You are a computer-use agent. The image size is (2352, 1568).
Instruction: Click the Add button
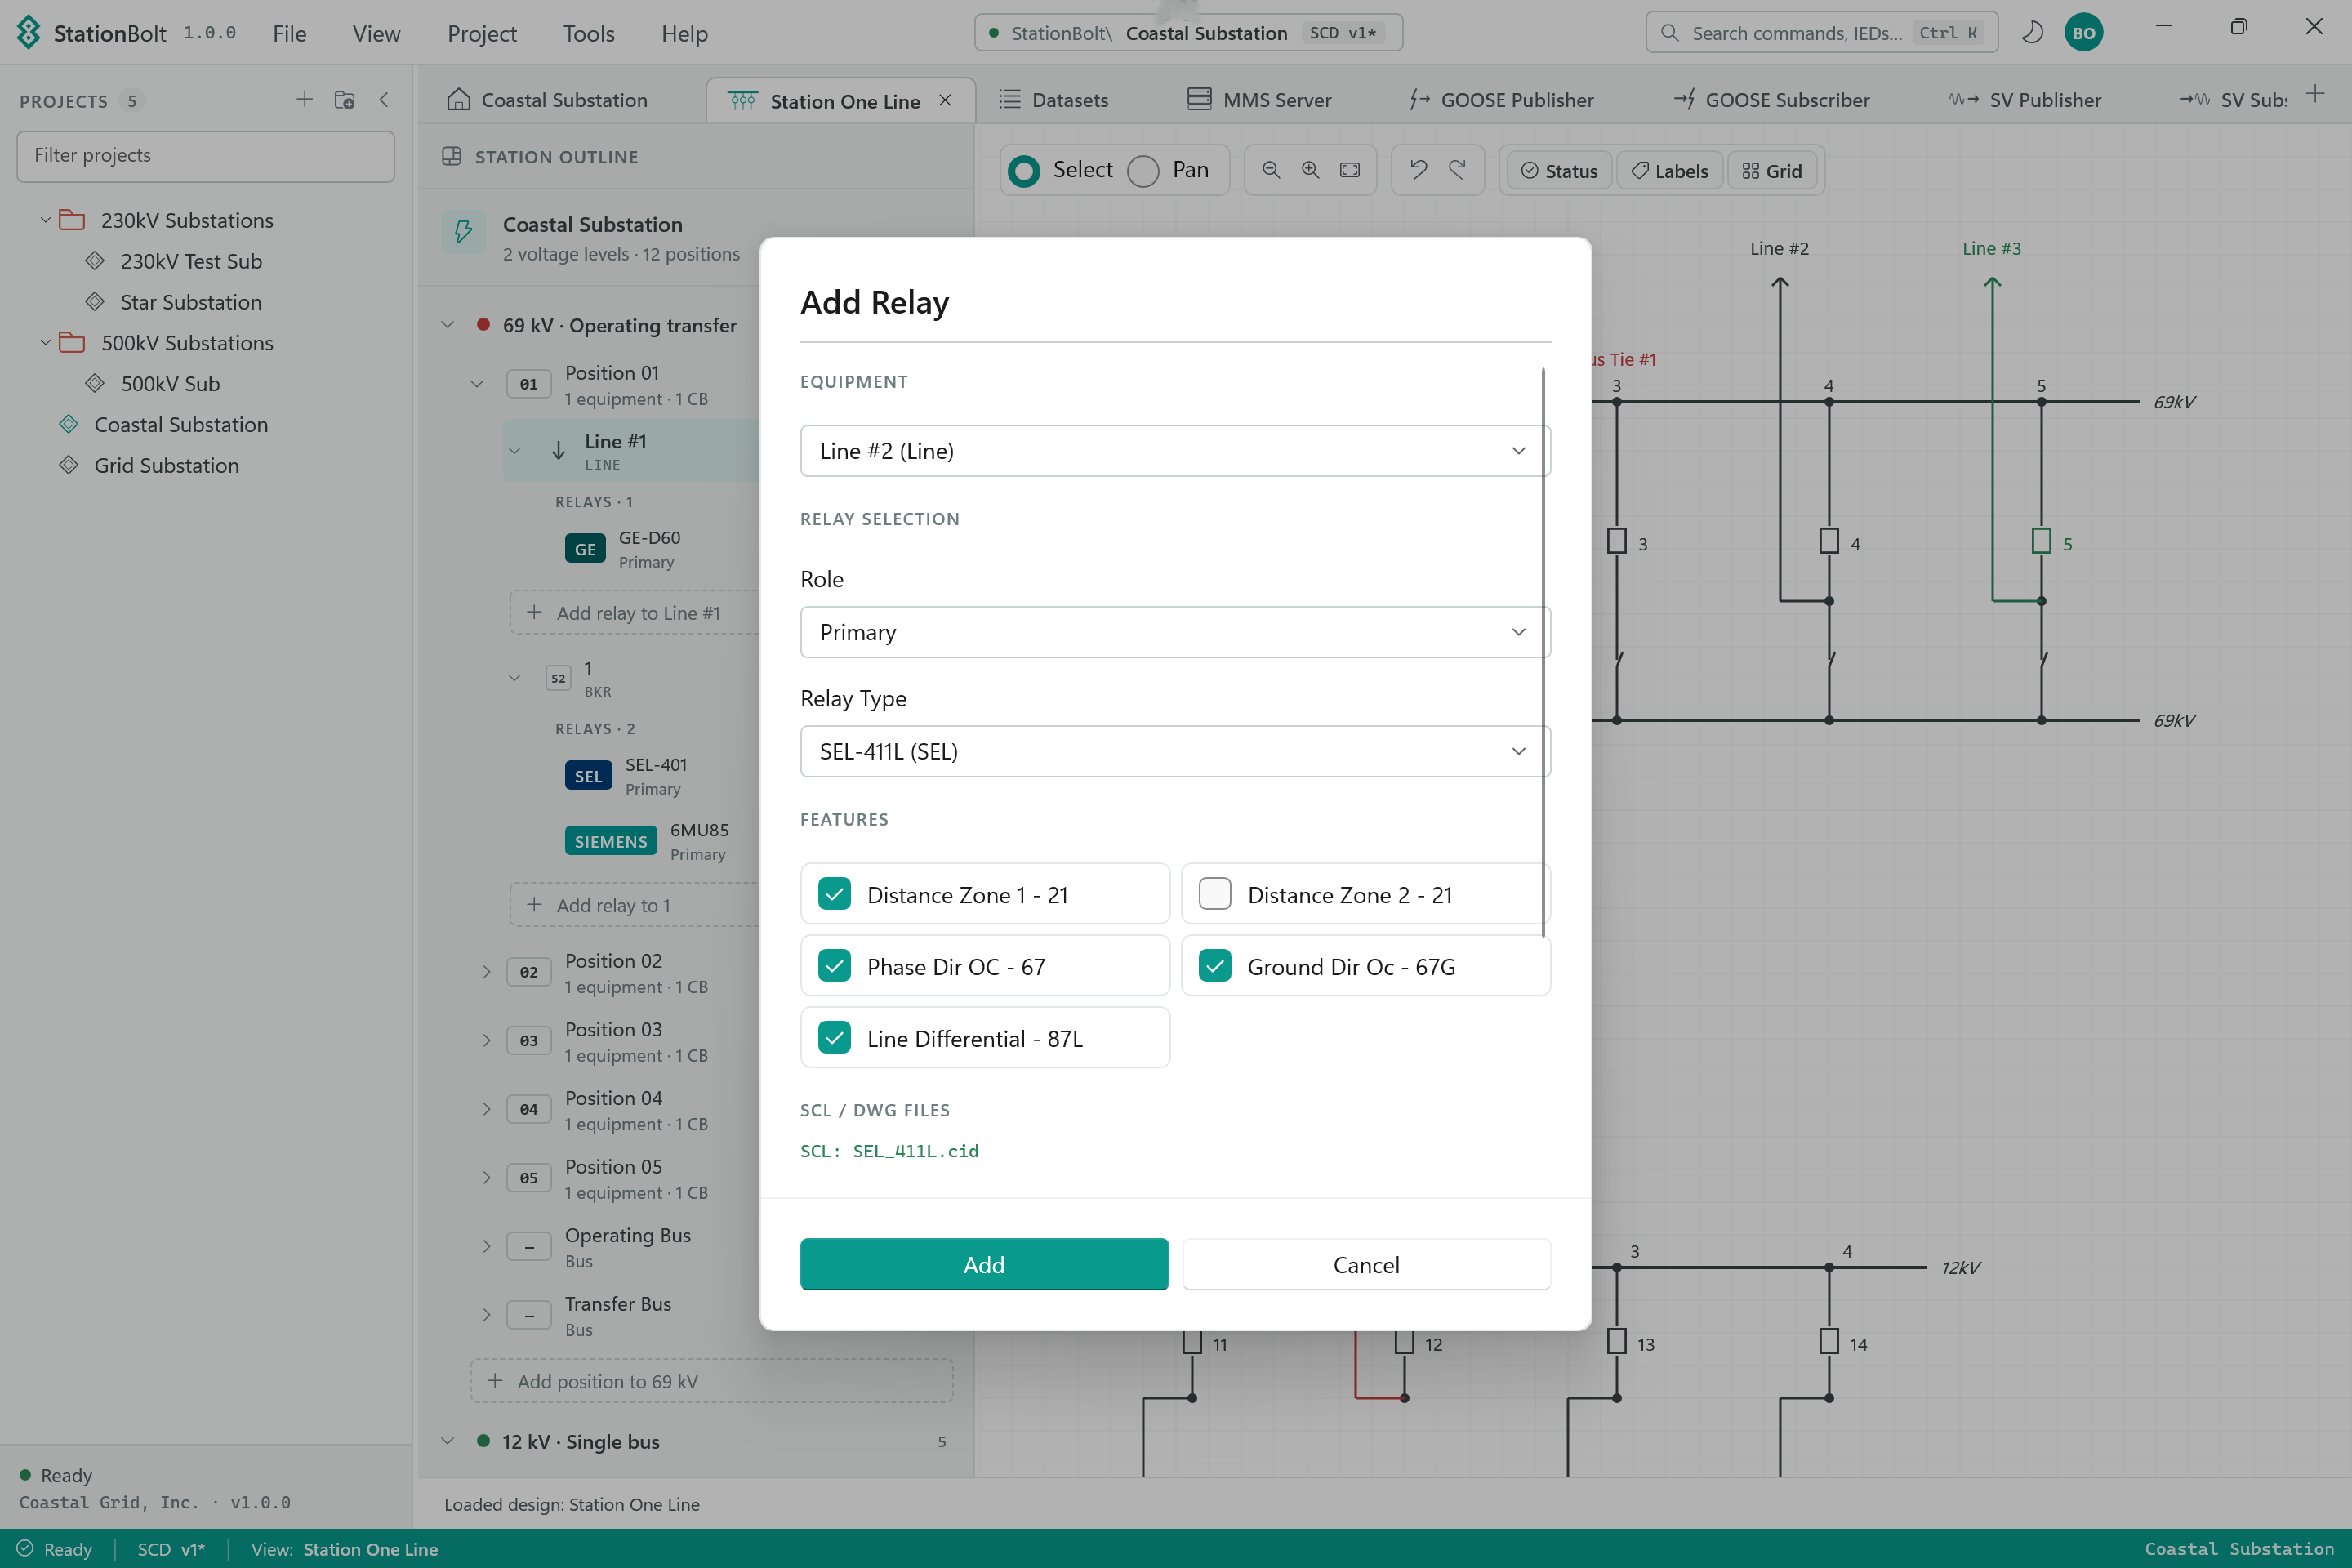tap(984, 1264)
